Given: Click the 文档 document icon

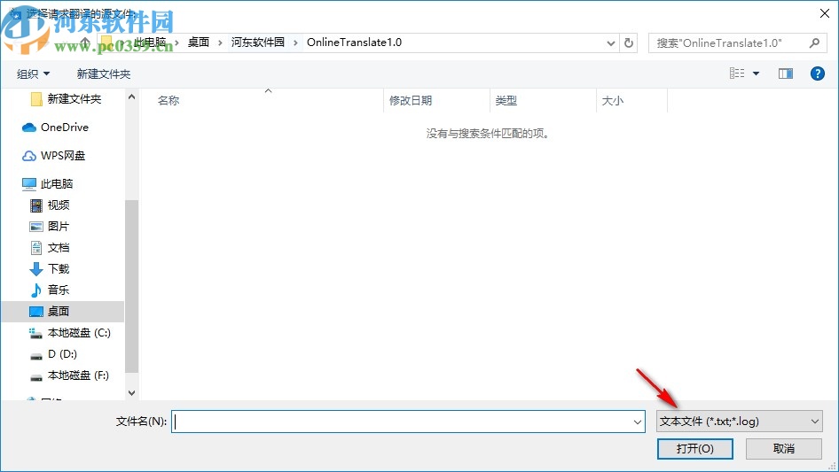Looking at the screenshot, I should pyautogui.click(x=35, y=247).
